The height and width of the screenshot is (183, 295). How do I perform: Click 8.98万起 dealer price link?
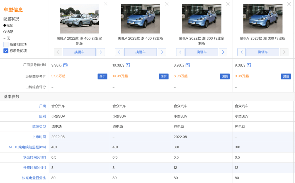click(181, 76)
